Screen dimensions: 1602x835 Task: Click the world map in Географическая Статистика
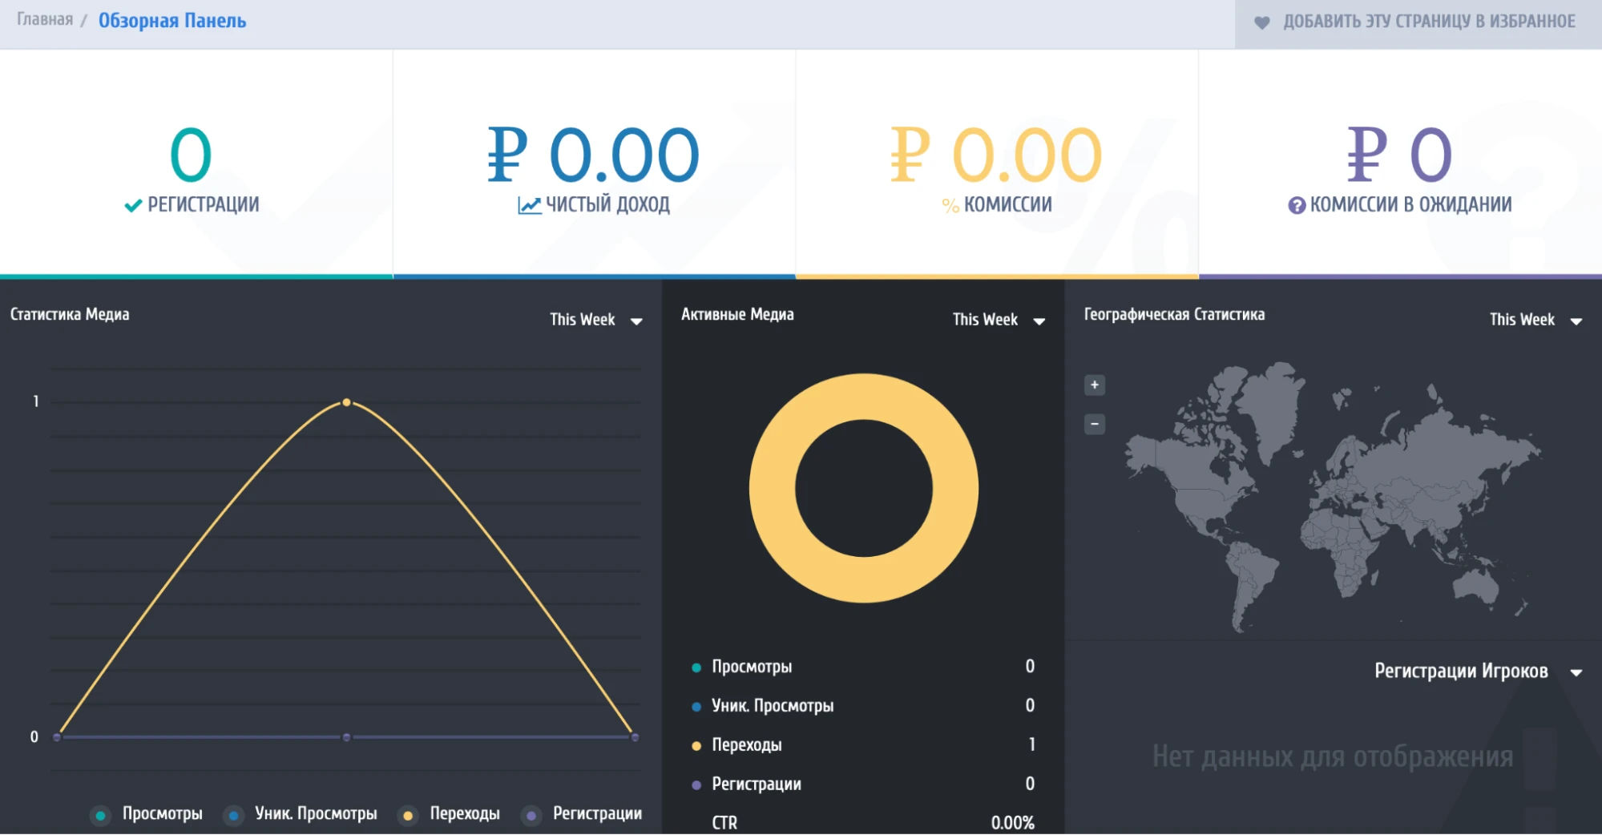pyautogui.click(x=1332, y=497)
